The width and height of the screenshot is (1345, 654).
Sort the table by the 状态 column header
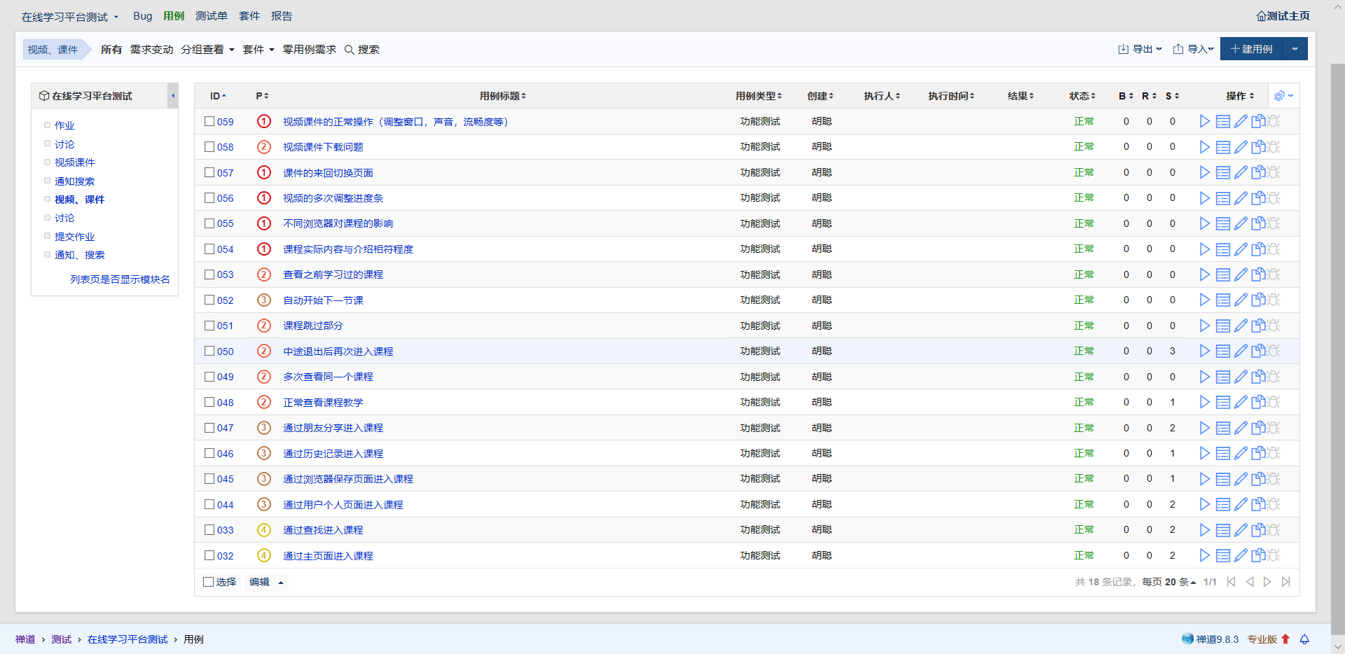pos(1081,96)
